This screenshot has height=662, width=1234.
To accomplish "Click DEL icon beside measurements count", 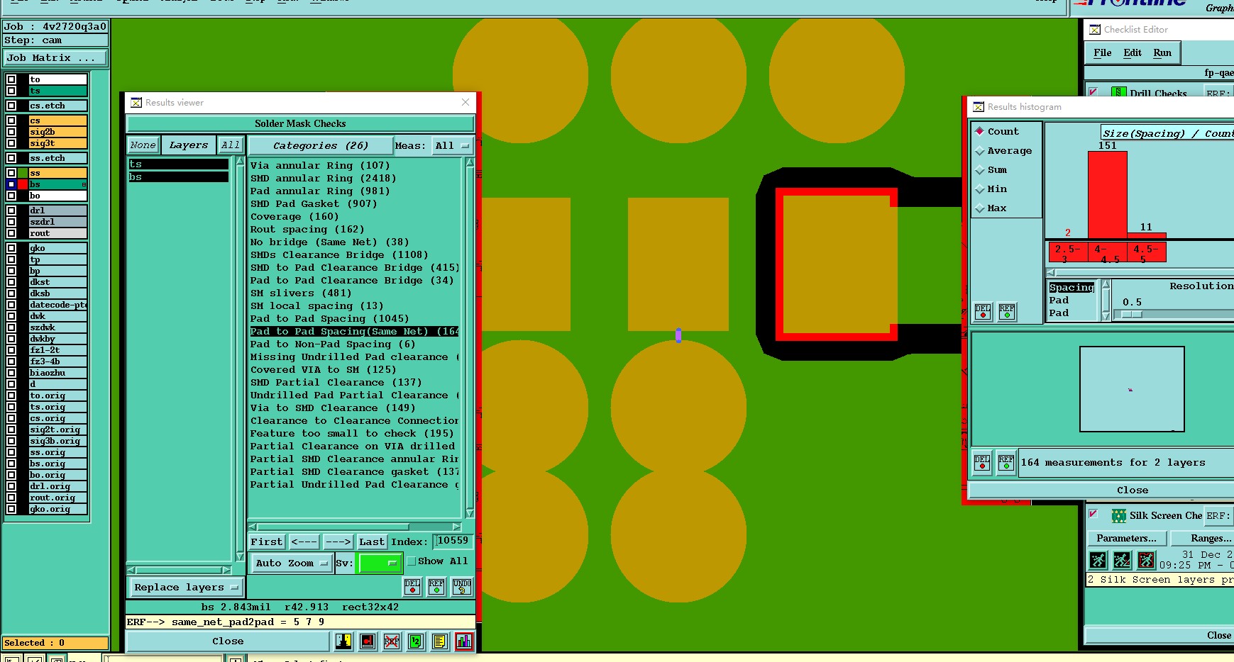I will pyautogui.click(x=982, y=463).
